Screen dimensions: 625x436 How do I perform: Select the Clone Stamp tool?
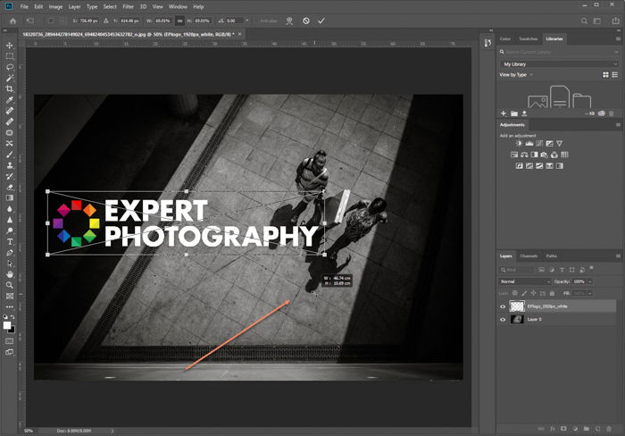coord(10,165)
